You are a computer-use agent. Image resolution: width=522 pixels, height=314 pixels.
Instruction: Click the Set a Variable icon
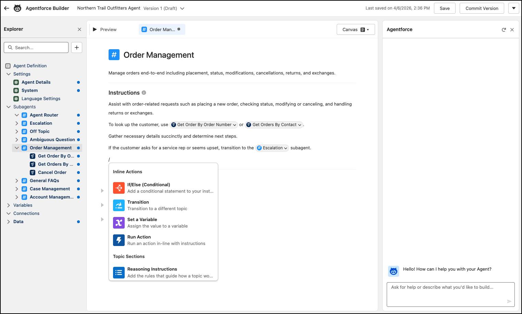[119, 223]
